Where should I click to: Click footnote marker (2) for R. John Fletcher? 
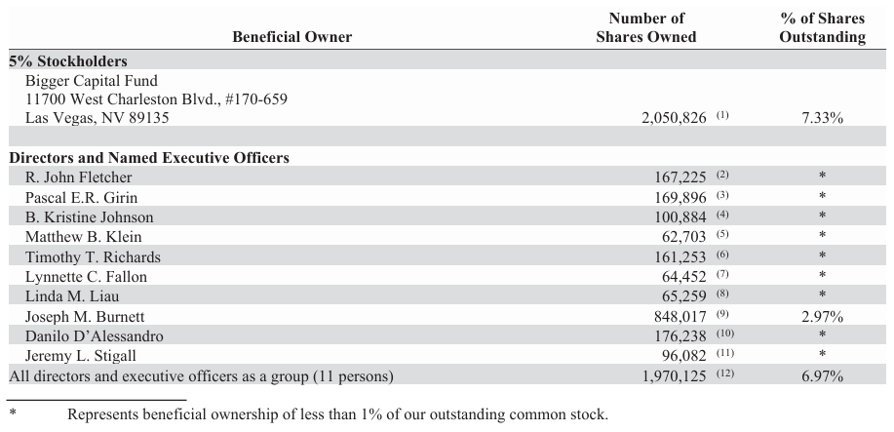pyautogui.click(x=722, y=175)
